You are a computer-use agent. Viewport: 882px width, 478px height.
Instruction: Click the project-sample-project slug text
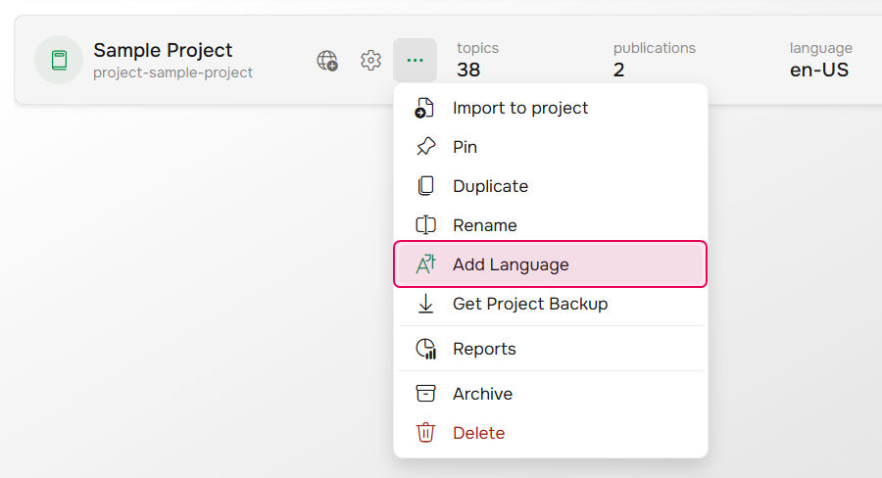tap(172, 72)
